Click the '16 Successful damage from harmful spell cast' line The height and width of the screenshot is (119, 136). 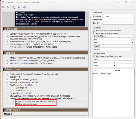(x=35, y=101)
